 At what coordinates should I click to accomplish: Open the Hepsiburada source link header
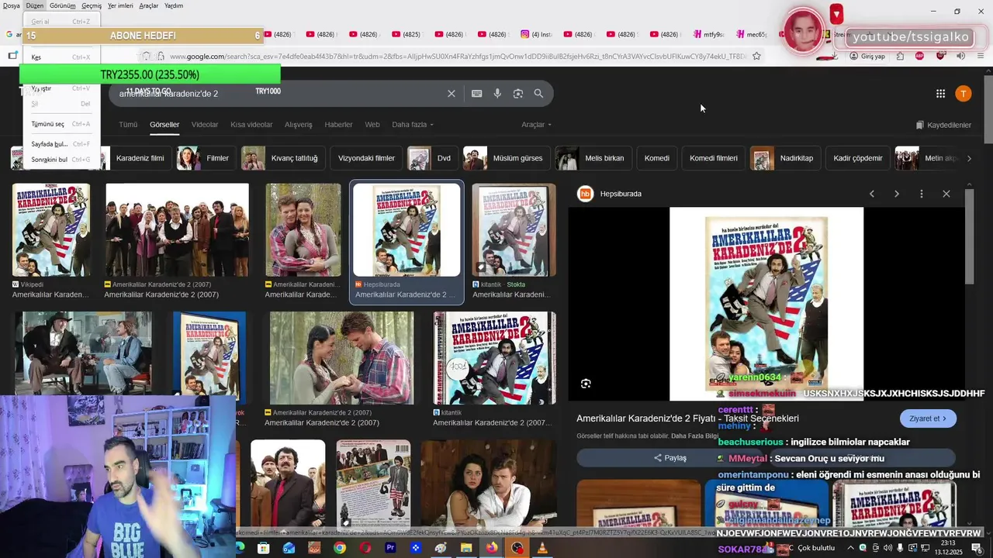pos(611,194)
